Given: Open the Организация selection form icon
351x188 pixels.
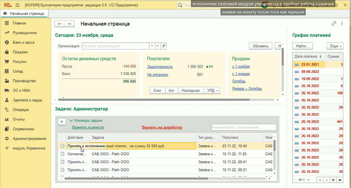Looking at the screenshot, I should click(164, 46).
